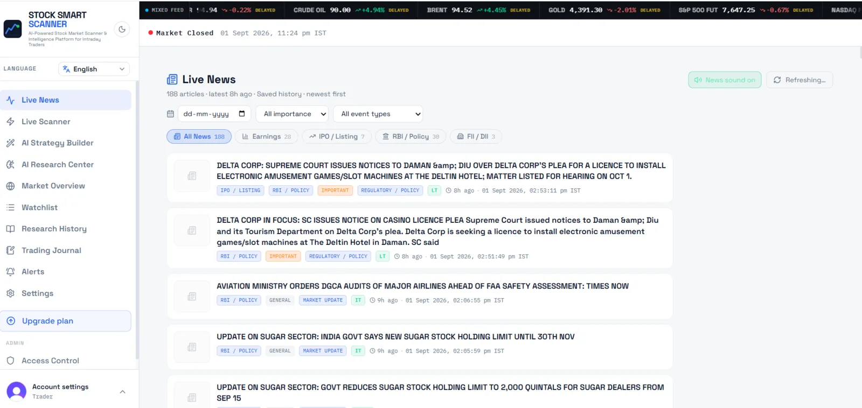Go to Market Overview
The image size is (862, 408).
tap(66, 186)
